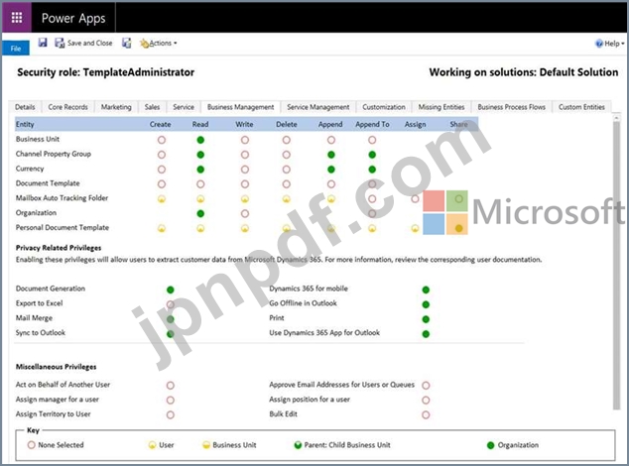Open the Custom Entities tab
Image resolution: width=629 pixels, height=466 pixels.
point(581,107)
